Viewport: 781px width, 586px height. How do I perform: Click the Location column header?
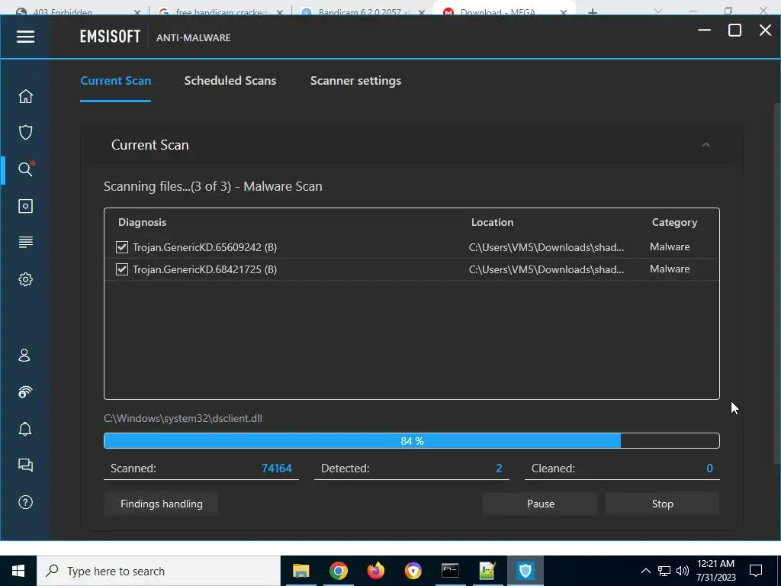[x=492, y=222]
